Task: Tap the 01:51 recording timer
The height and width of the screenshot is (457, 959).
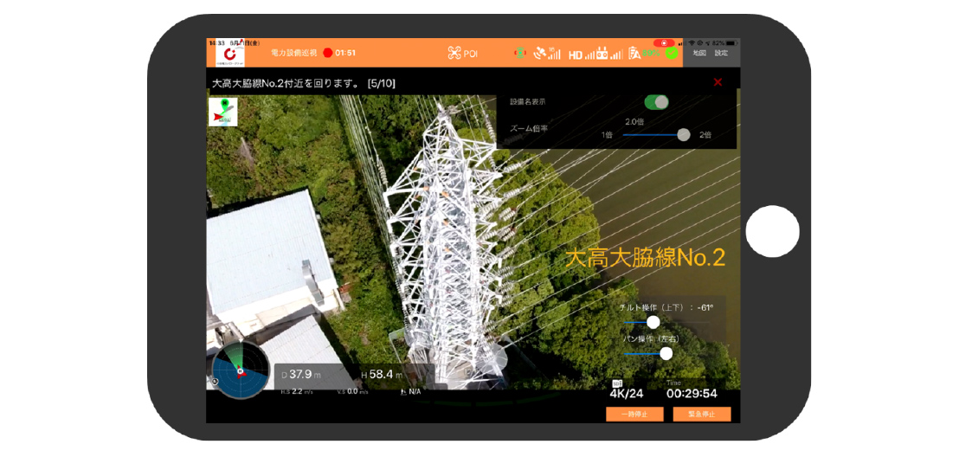Action: [x=345, y=53]
